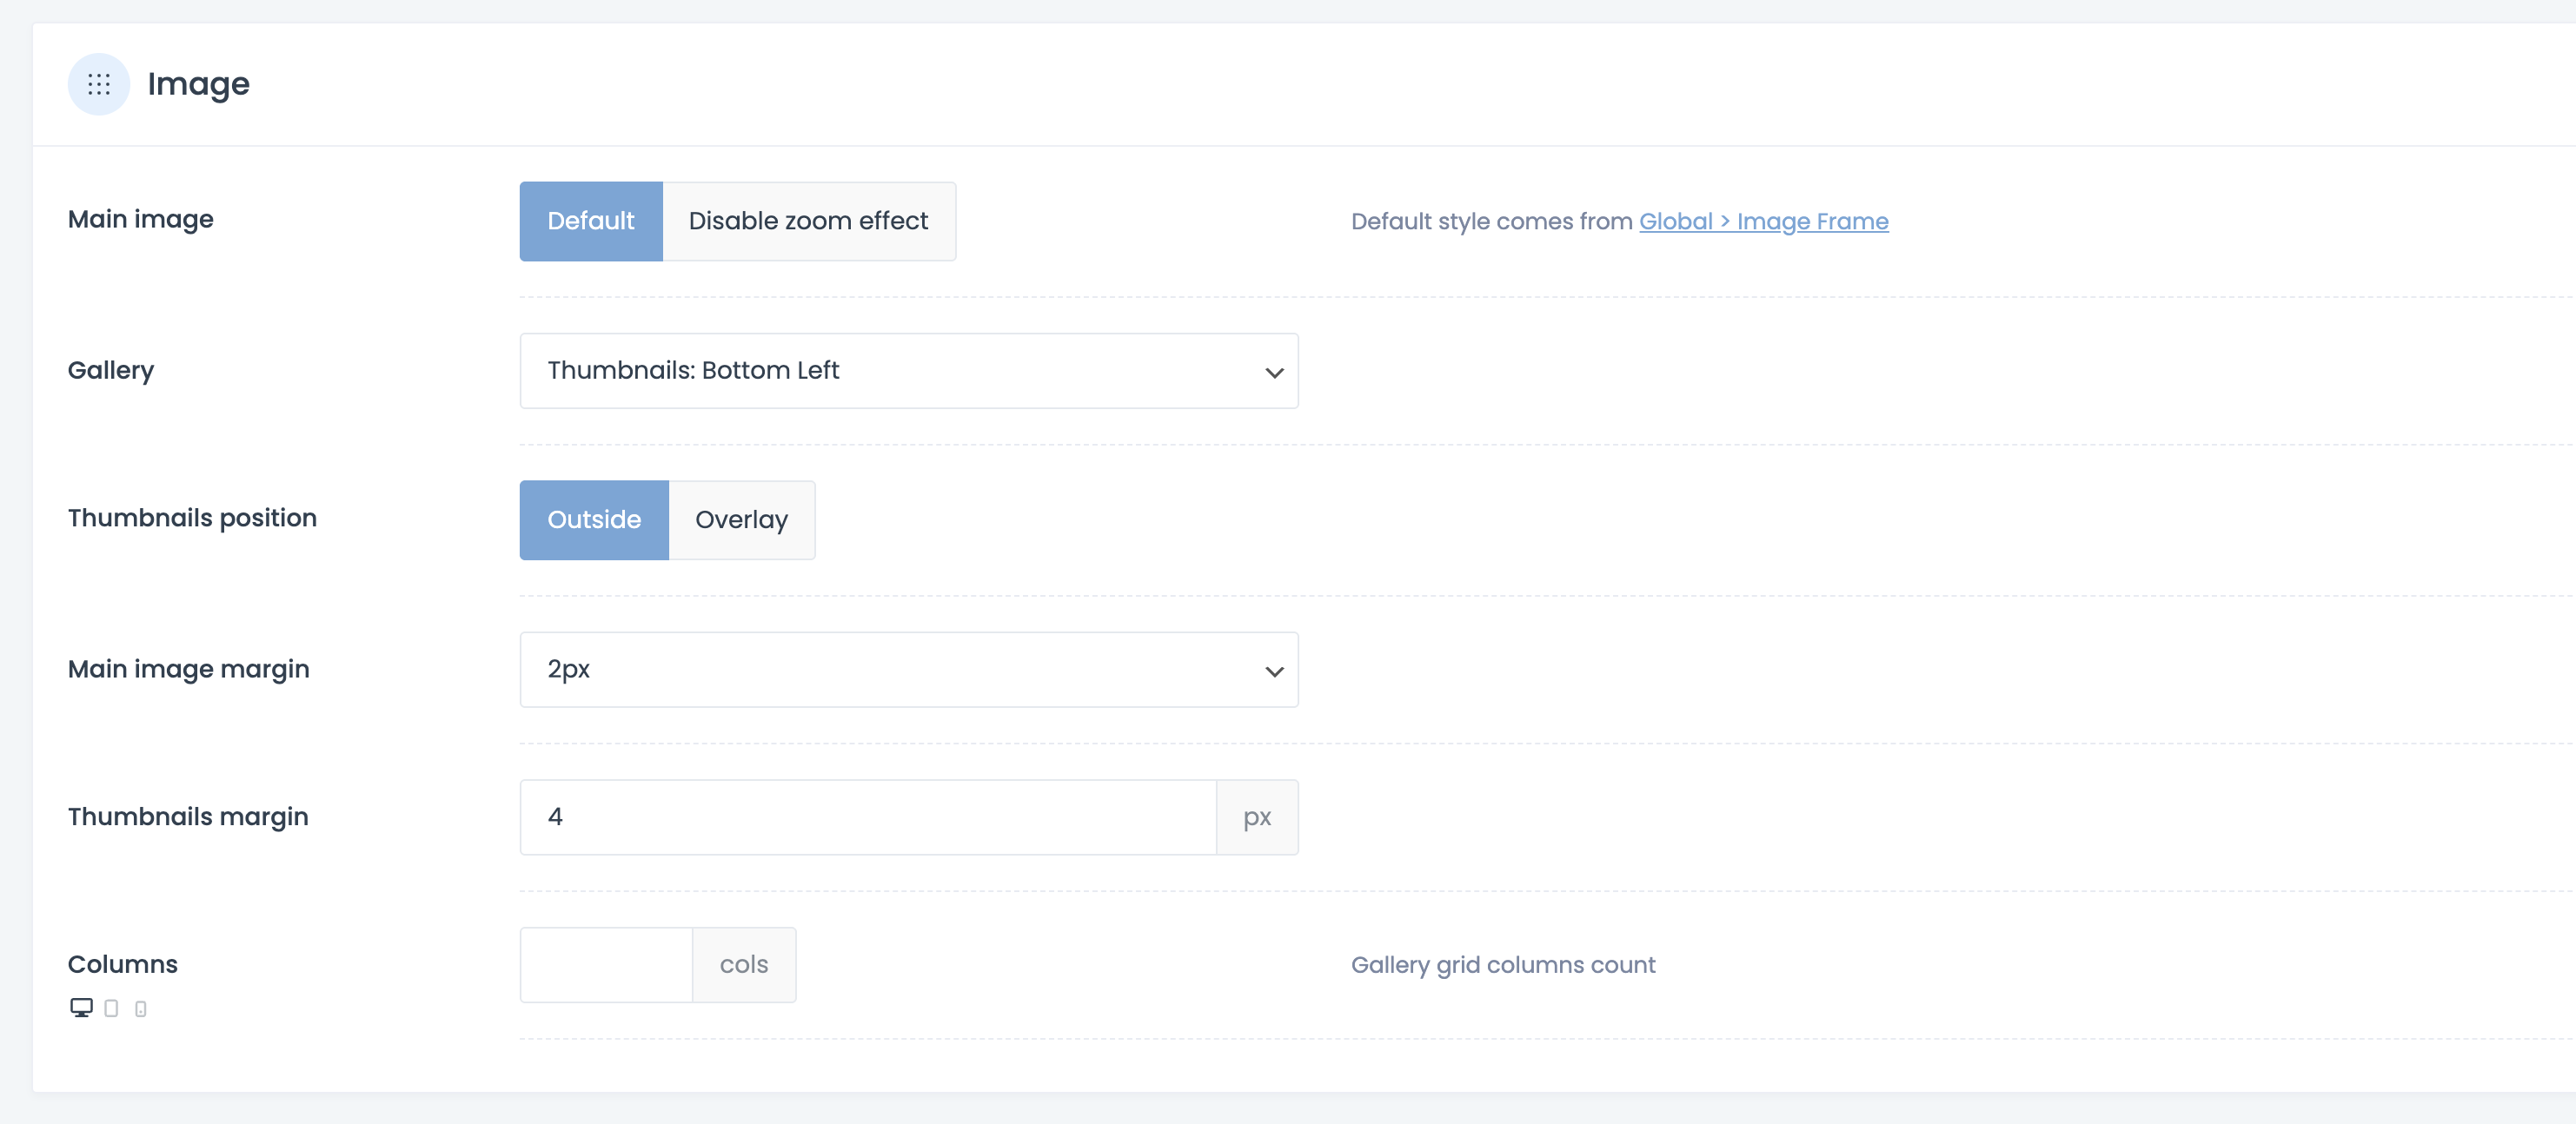This screenshot has width=2576, height=1124.
Task: Set thumbnails position to Overlay
Action: coord(741,519)
